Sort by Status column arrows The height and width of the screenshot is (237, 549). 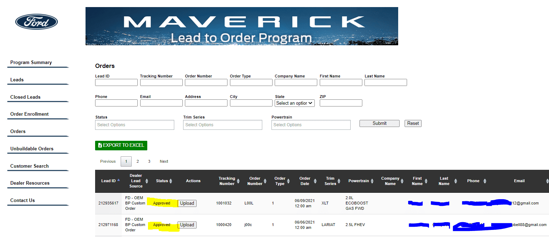171,181
